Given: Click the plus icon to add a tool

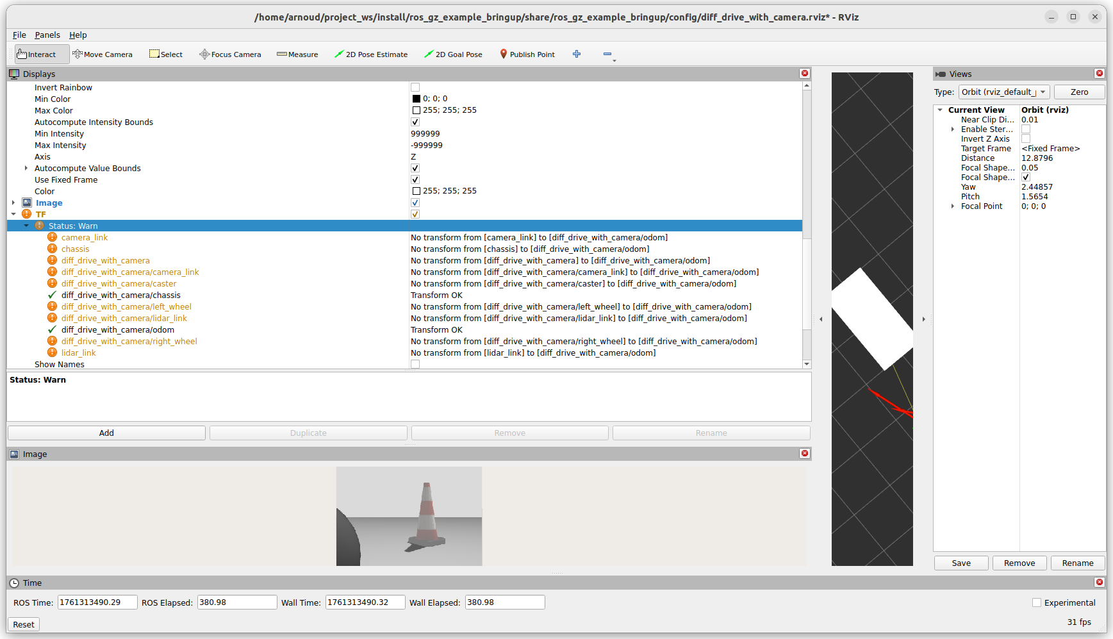Looking at the screenshot, I should 577,54.
